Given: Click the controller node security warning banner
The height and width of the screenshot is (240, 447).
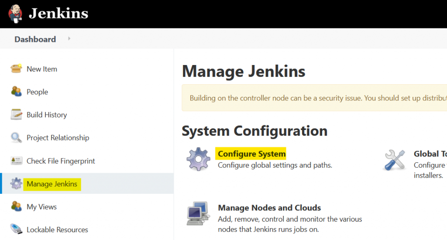Looking at the screenshot, I should click(314, 98).
